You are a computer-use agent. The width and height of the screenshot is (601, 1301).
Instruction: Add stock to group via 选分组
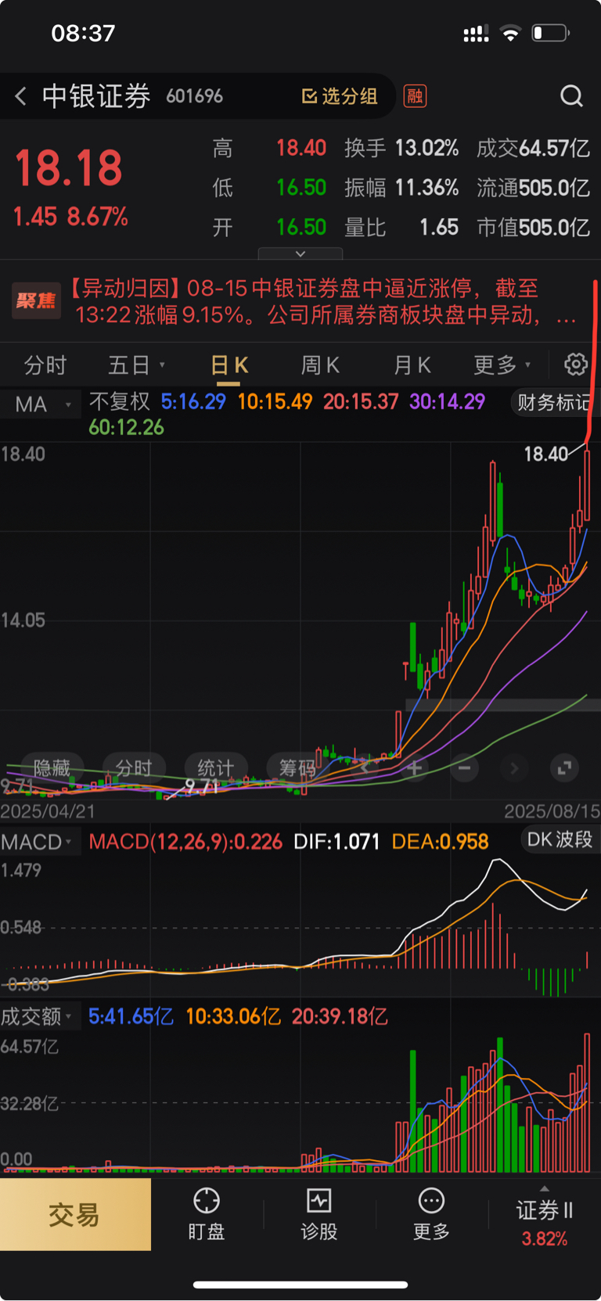[x=340, y=96]
